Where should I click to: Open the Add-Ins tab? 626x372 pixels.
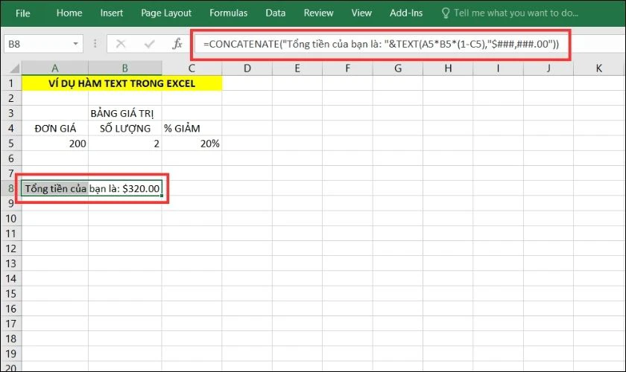(x=406, y=13)
